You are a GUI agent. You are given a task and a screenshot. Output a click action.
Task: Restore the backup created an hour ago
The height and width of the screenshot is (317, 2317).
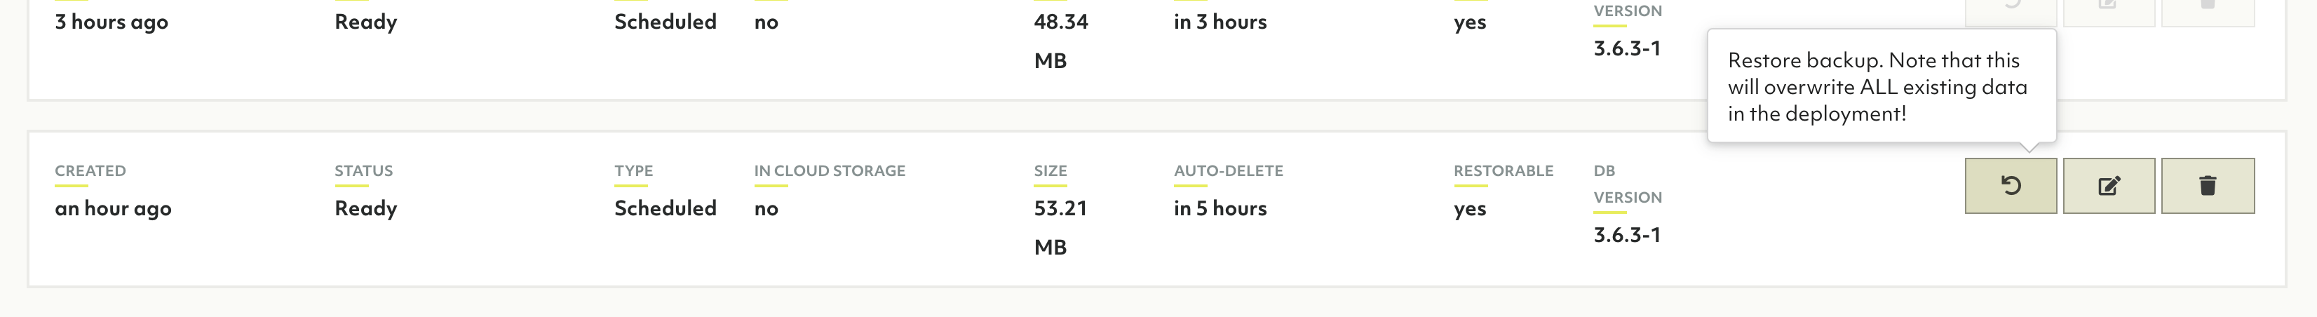pyautogui.click(x=2011, y=186)
